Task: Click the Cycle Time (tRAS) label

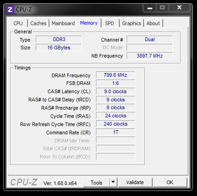Action: pos(70,116)
